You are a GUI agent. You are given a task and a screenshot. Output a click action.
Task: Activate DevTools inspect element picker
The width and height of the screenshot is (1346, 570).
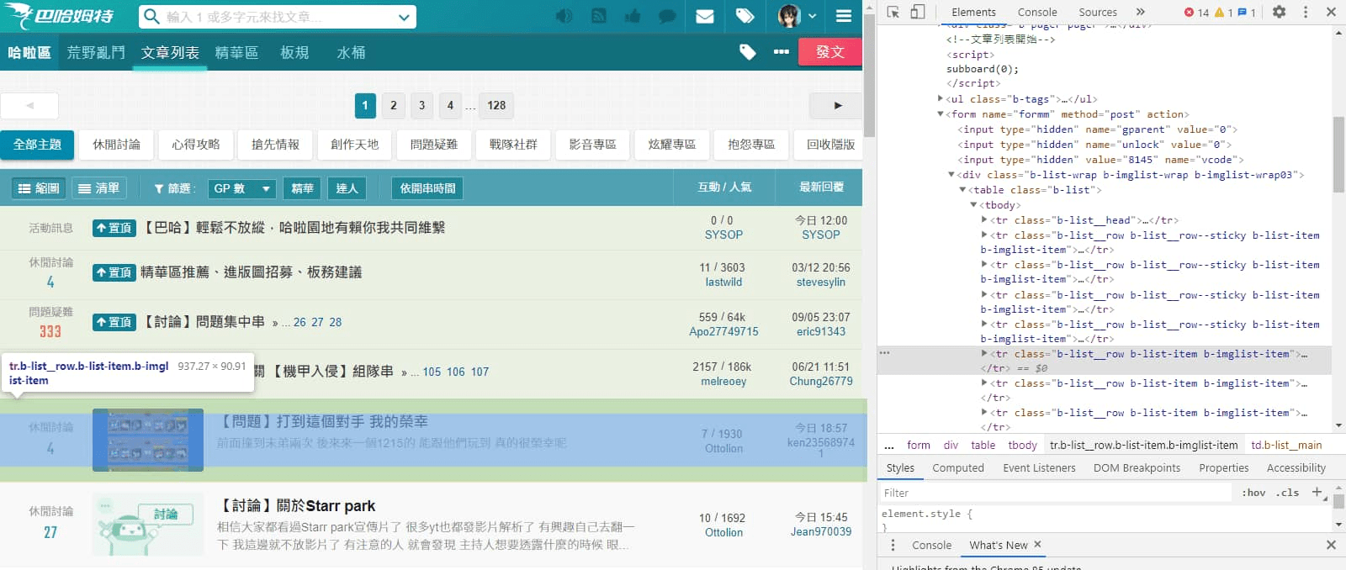(x=893, y=12)
